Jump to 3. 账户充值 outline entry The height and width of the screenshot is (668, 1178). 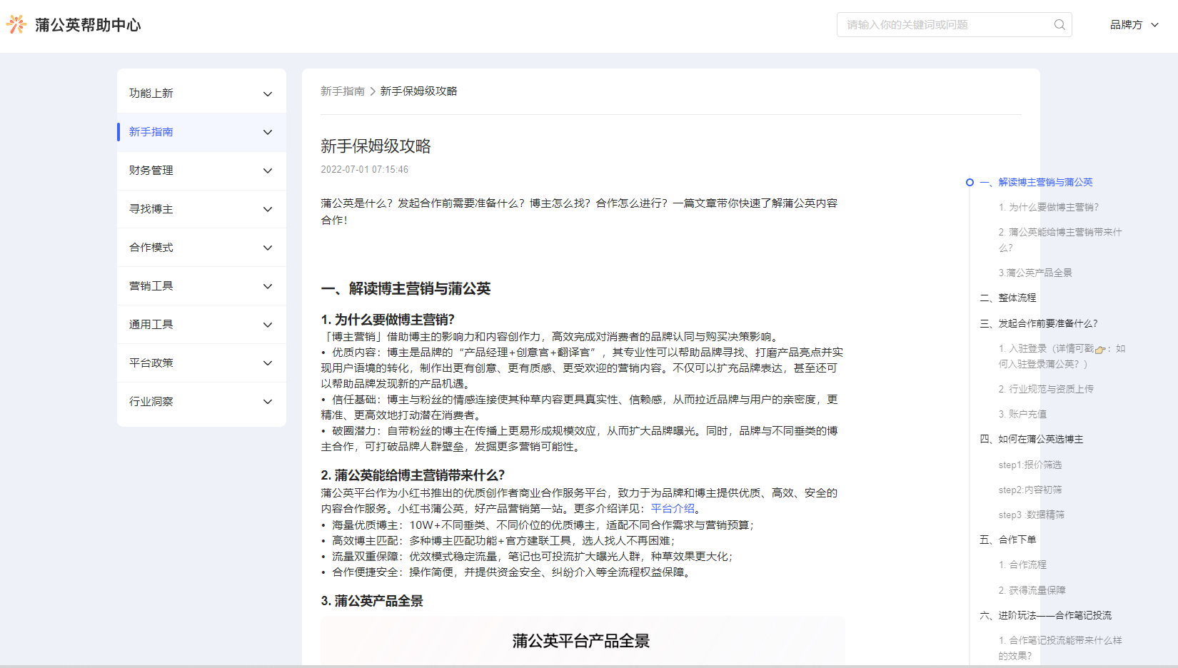[x=1022, y=415]
